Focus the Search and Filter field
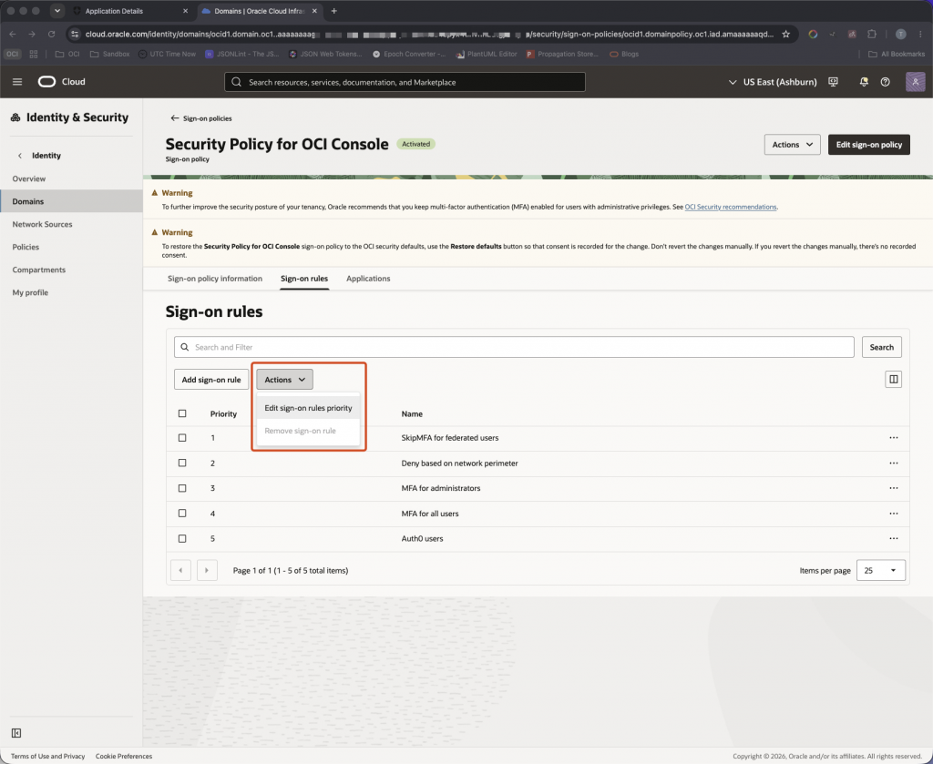This screenshot has width=933, height=764. pos(514,347)
